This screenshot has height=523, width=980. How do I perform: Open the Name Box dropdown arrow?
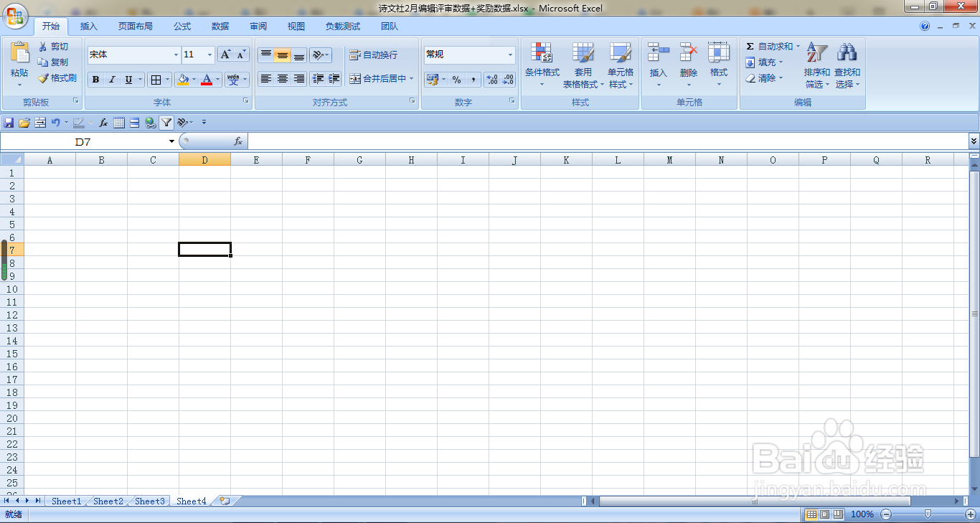171,142
